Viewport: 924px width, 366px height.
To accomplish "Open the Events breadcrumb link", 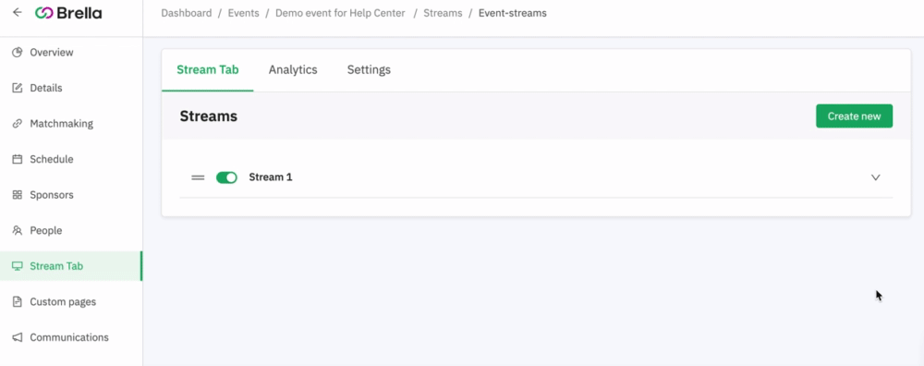I will click(x=243, y=13).
